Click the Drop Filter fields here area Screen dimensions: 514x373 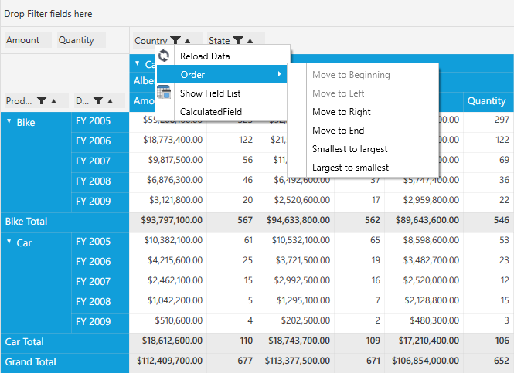pyautogui.click(x=257, y=14)
